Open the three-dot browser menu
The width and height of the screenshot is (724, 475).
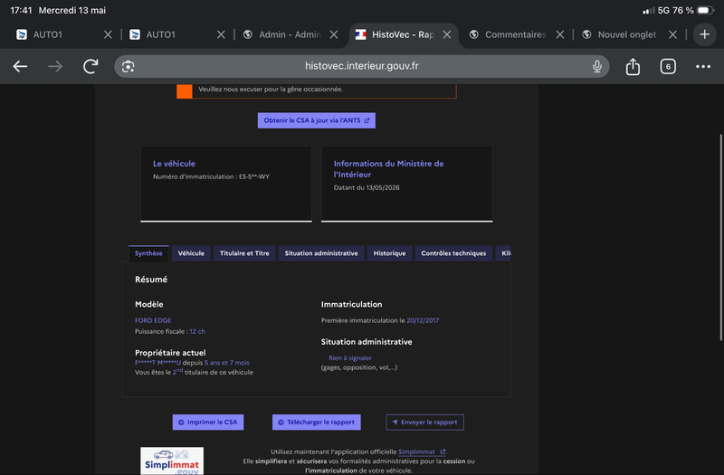tap(703, 66)
